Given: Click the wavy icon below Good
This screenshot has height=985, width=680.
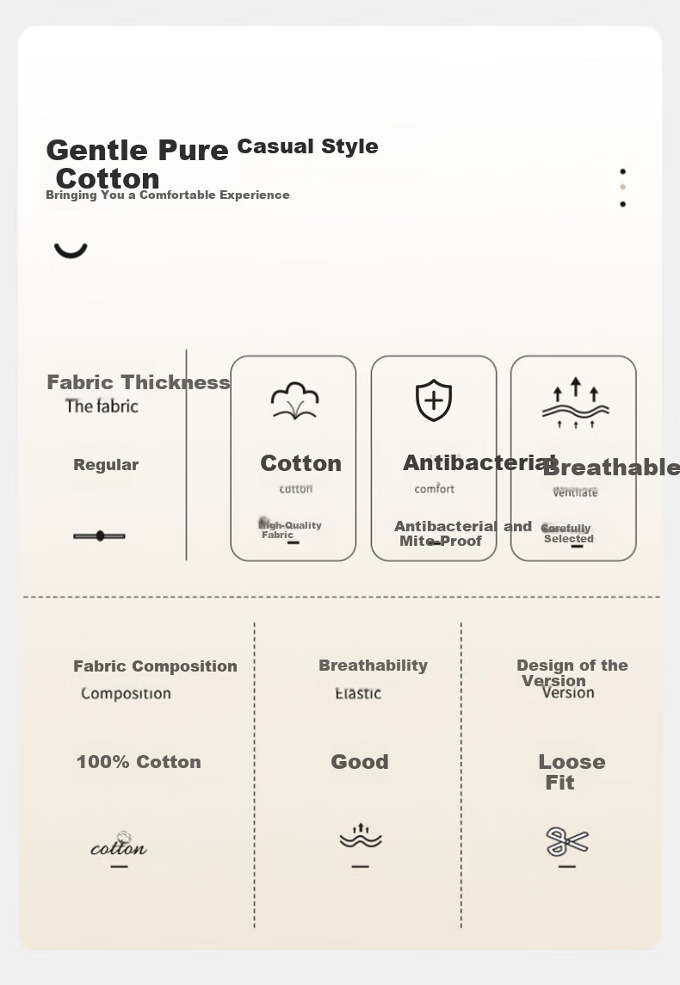Looking at the screenshot, I should click(x=360, y=836).
